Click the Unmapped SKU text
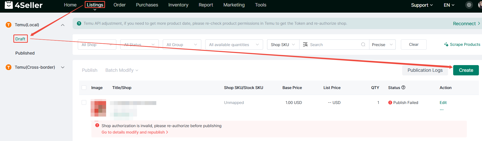This screenshot has width=482, height=141. (234, 102)
